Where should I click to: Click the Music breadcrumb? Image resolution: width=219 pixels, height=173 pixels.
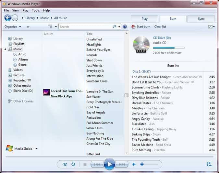[x=44, y=18]
